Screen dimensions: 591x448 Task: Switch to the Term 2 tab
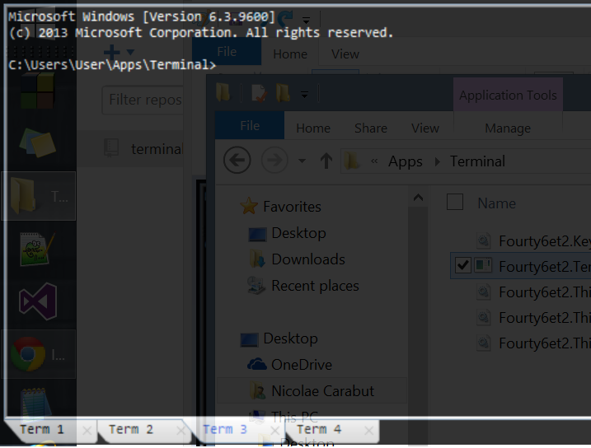pyautogui.click(x=131, y=430)
